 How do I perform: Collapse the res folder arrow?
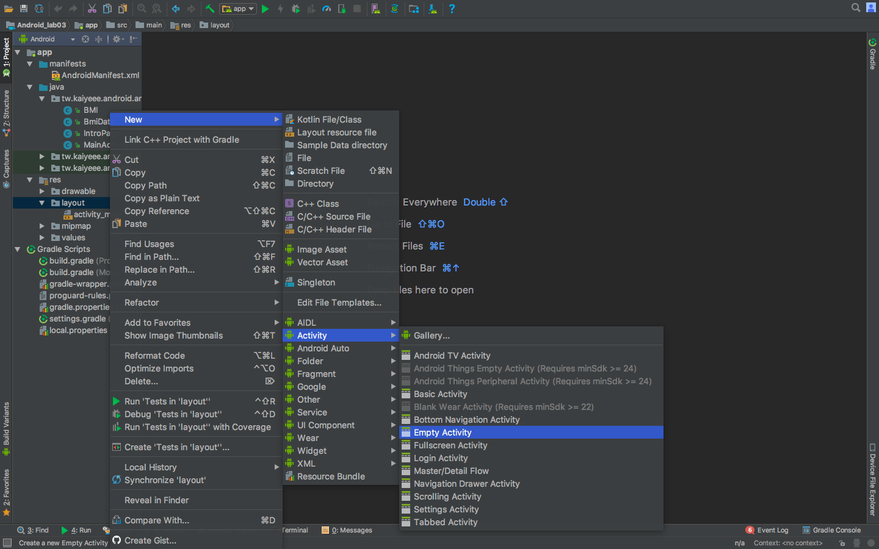click(x=29, y=180)
